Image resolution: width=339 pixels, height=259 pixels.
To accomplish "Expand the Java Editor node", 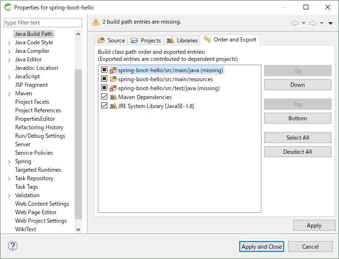I will coord(9,60).
